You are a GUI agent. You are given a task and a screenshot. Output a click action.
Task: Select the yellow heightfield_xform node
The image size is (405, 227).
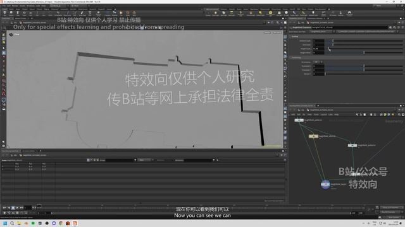click(x=313, y=136)
